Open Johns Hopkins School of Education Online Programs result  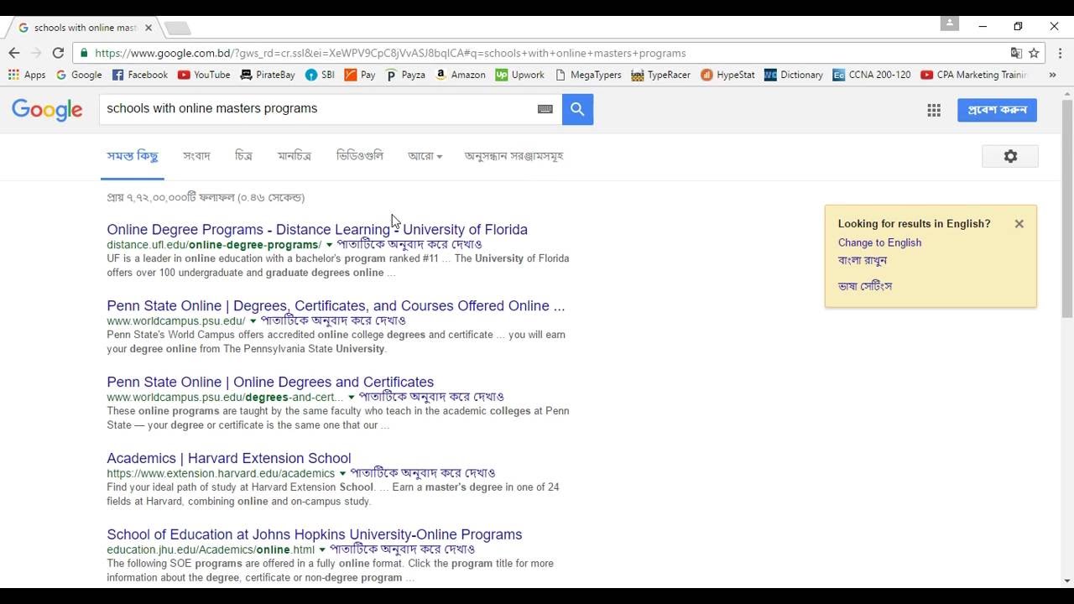point(315,534)
